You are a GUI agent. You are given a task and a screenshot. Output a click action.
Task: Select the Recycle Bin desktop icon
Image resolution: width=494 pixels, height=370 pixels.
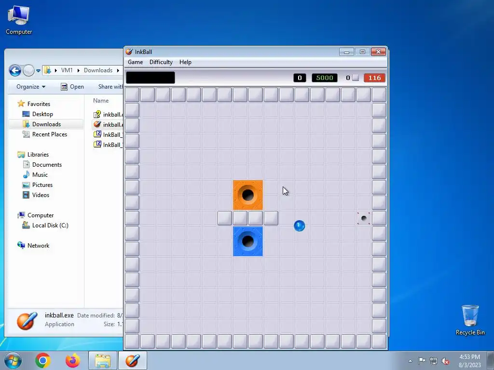470,320
